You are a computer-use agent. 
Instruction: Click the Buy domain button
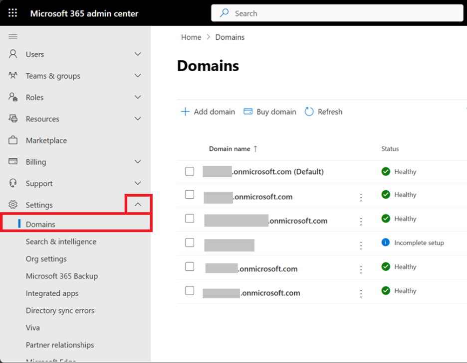click(270, 112)
